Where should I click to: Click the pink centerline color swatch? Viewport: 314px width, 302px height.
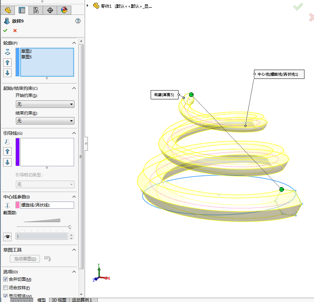coord(18,205)
